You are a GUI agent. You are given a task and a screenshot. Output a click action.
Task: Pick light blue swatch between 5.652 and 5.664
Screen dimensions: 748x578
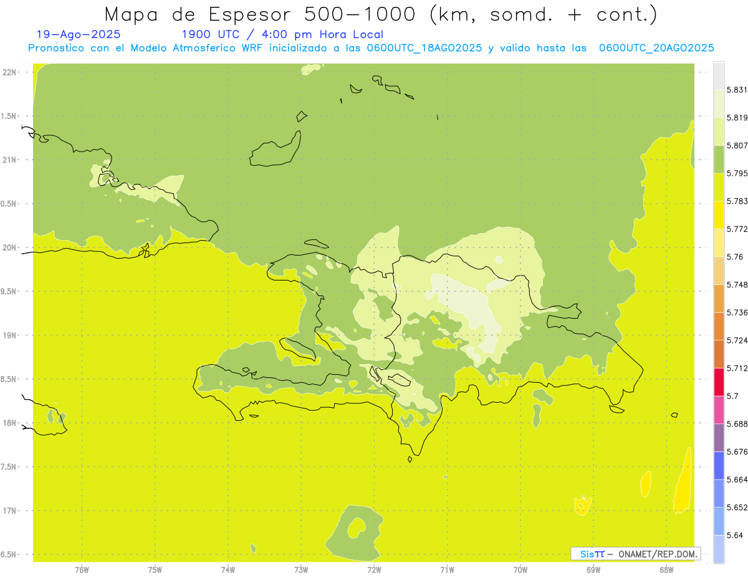(719, 493)
